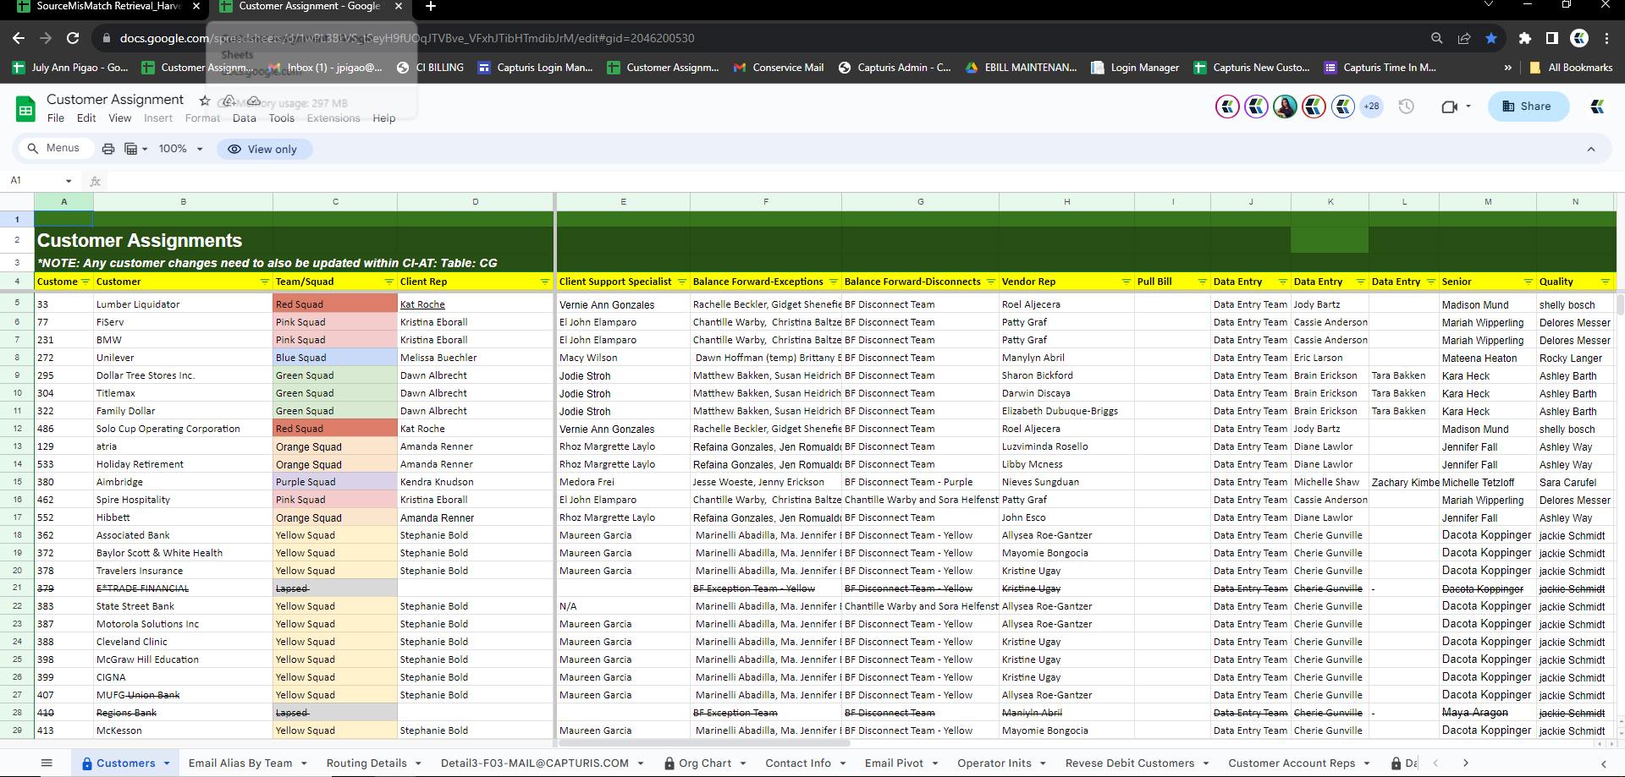1625x777 pixels.
Task: Select row header 12
Action: pyautogui.click(x=17, y=429)
